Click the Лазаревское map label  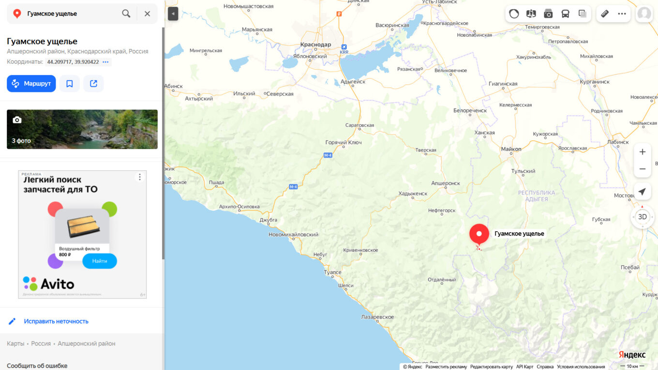(x=377, y=317)
